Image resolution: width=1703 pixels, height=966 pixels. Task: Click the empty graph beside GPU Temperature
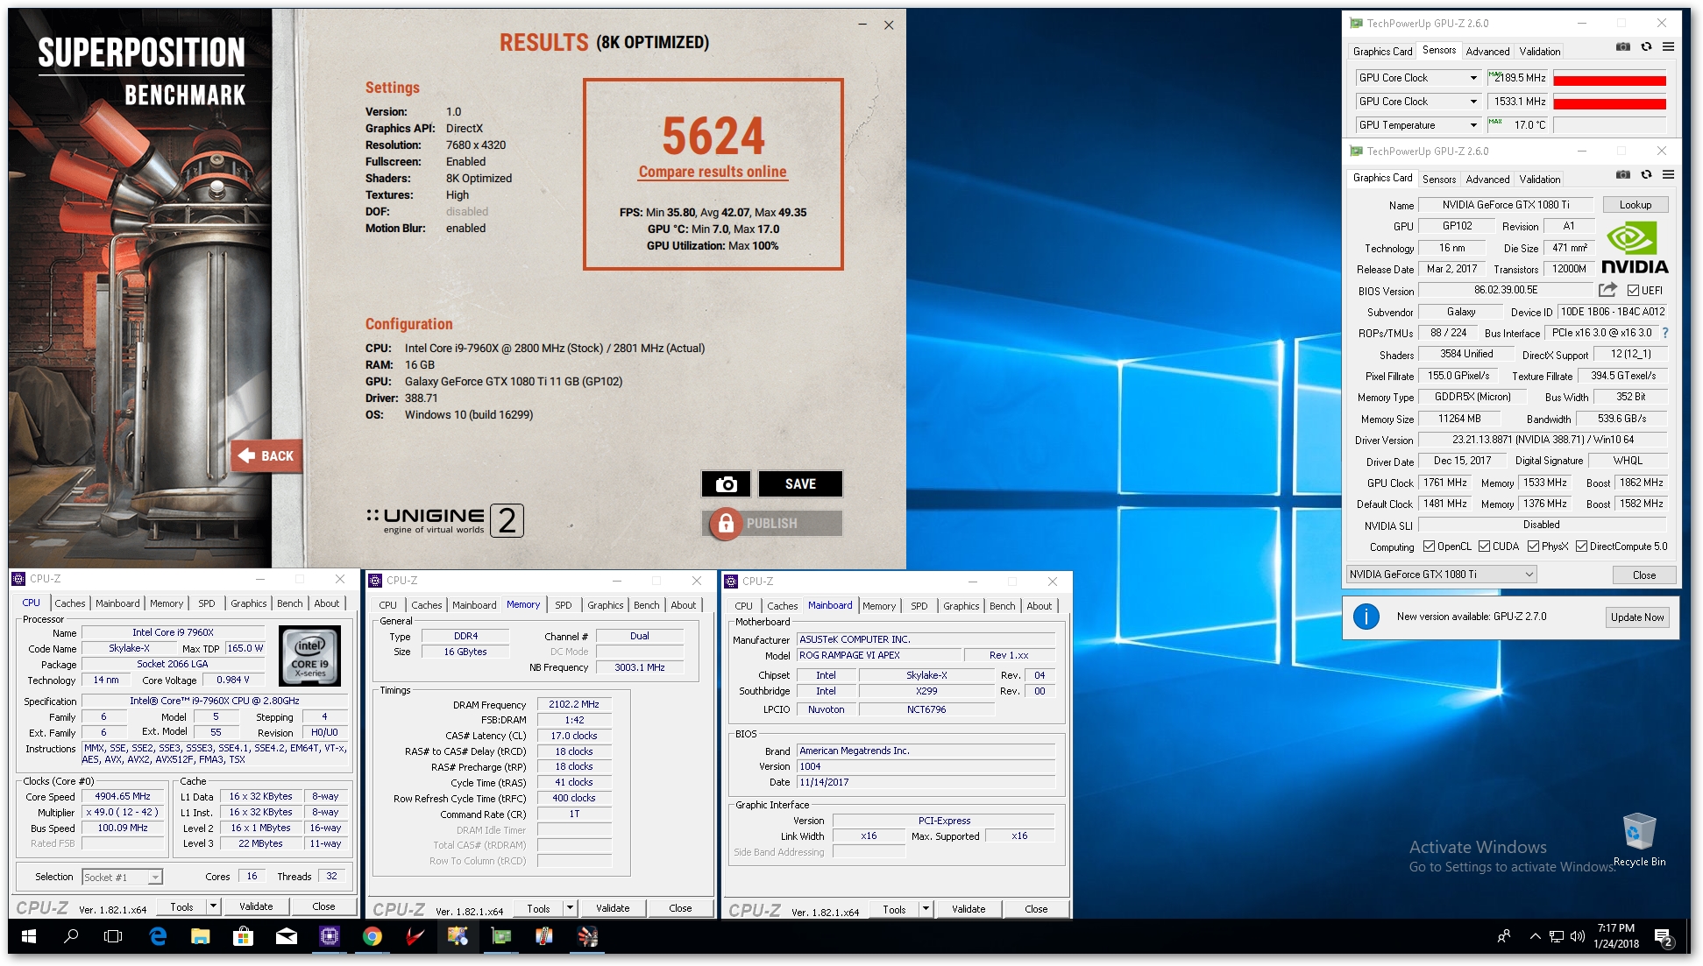(x=1609, y=125)
